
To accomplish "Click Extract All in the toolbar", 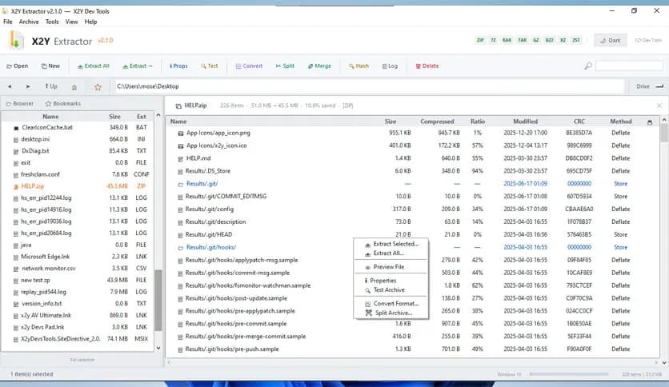I will [x=94, y=66].
